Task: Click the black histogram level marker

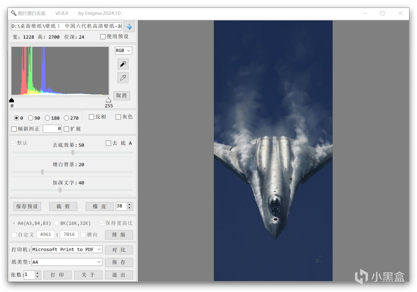Action: (x=12, y=100)
